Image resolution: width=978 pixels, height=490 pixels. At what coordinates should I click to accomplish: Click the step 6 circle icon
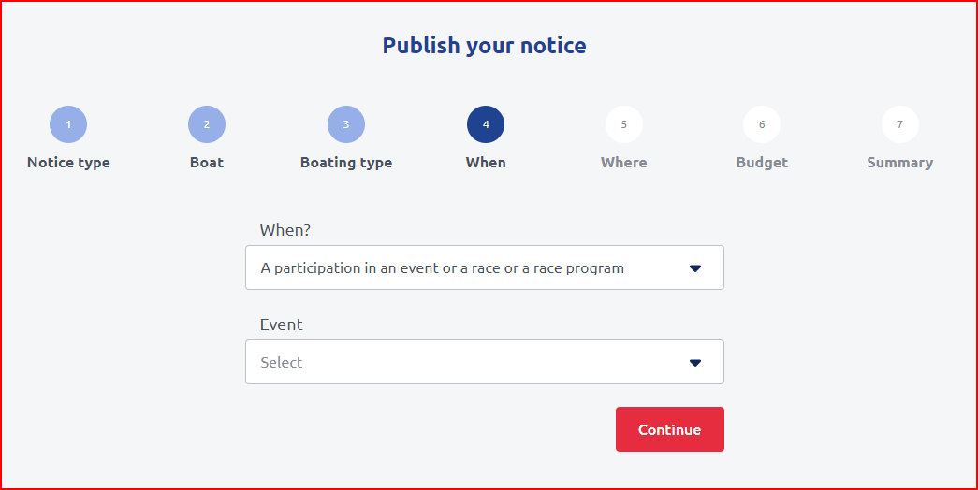pos(762,124)
